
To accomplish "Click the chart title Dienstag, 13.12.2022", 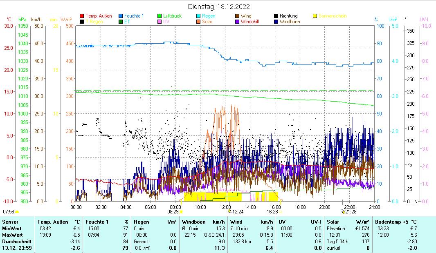I will pyautogui.click(x=219, y=7).
